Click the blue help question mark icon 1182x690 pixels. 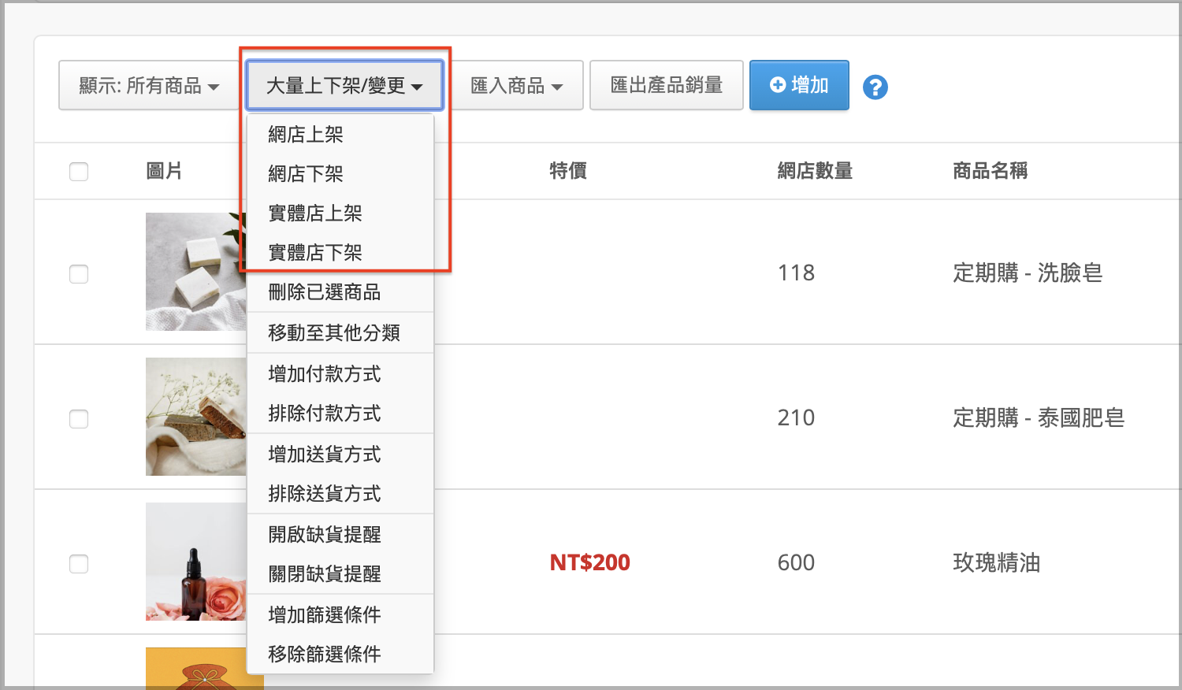[x=875, y=87]
